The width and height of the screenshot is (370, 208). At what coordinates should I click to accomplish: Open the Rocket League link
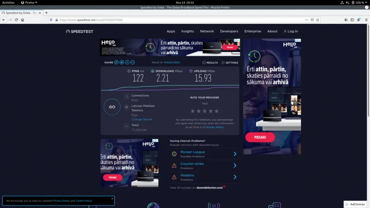coord(192,152)
